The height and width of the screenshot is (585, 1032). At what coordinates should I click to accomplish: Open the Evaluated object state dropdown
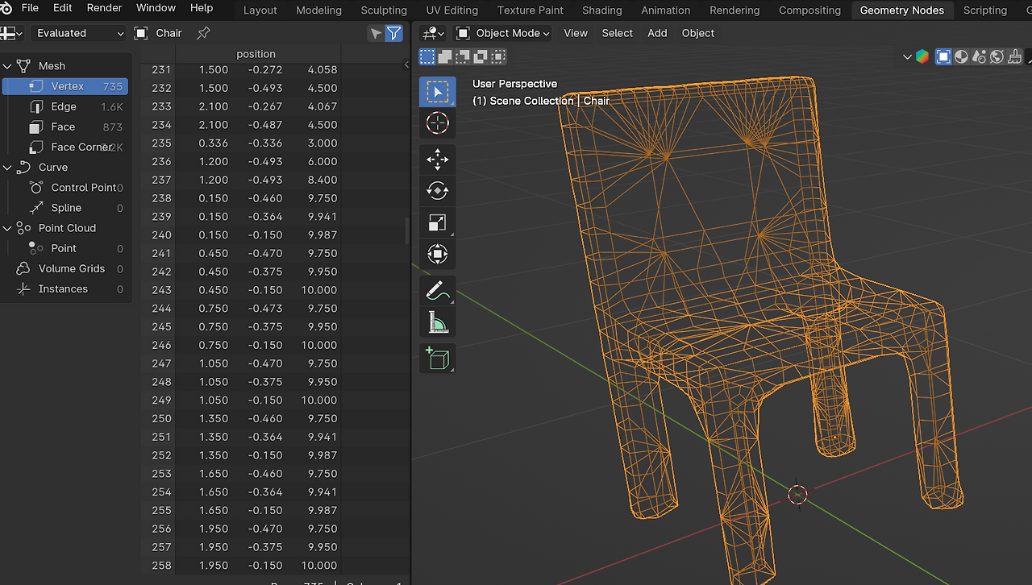[80, 33]
